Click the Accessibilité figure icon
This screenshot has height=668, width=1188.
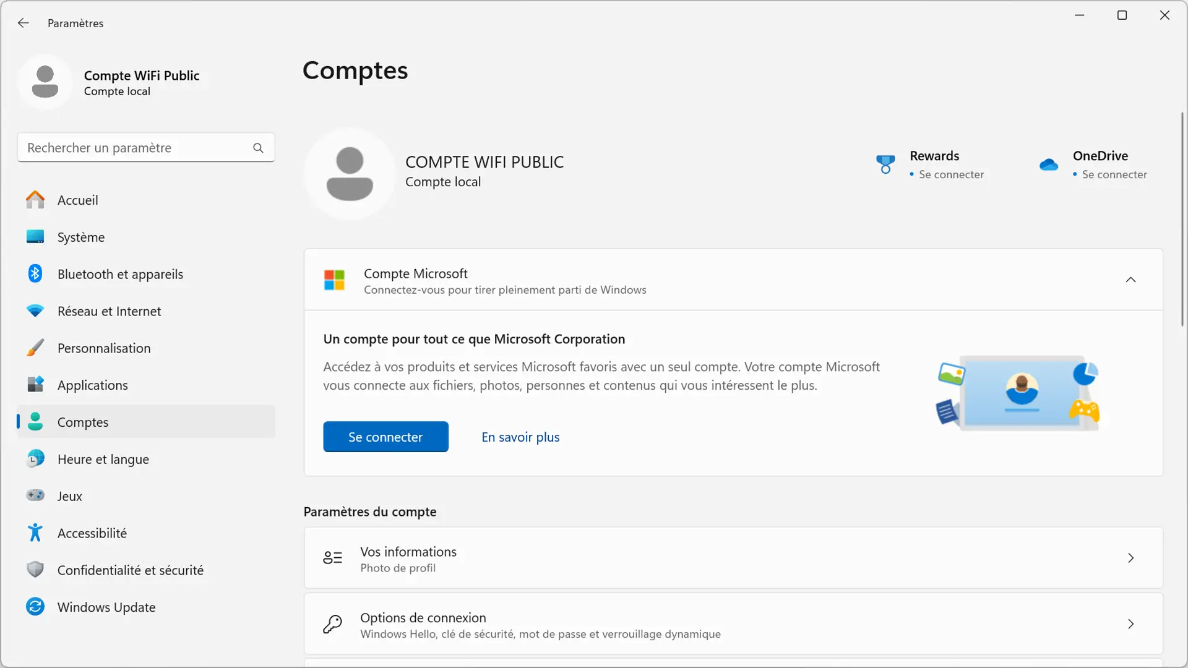[x=35, y=533]
